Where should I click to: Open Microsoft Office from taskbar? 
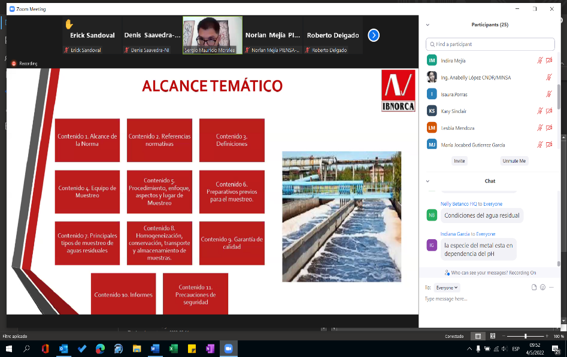pos(45,349)
